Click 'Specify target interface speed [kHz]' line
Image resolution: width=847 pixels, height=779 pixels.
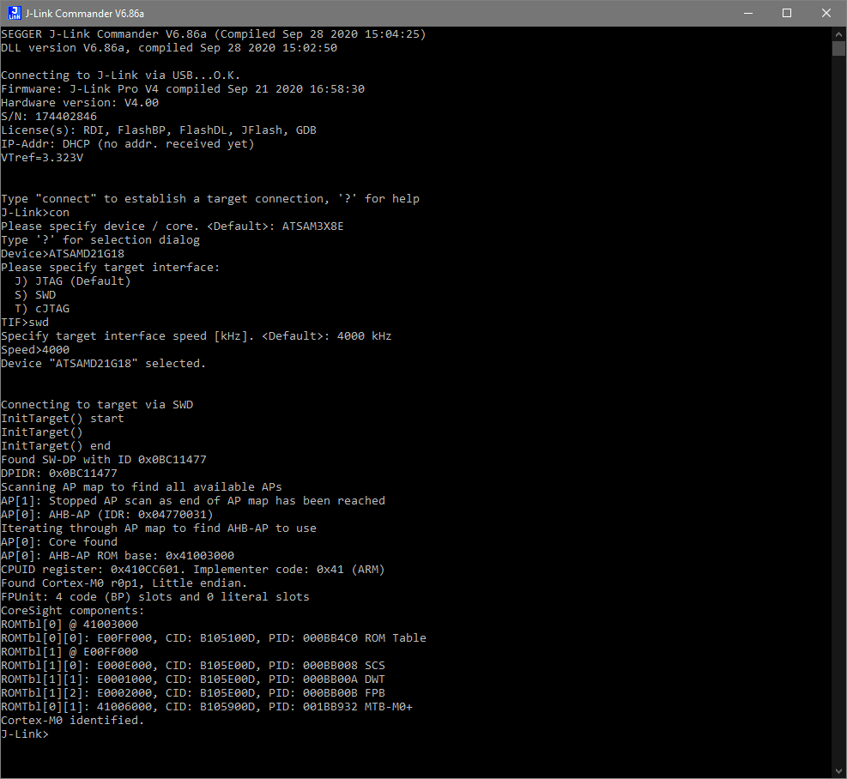click(197, 336)
